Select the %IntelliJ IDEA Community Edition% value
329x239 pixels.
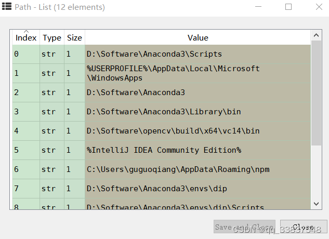198,150
